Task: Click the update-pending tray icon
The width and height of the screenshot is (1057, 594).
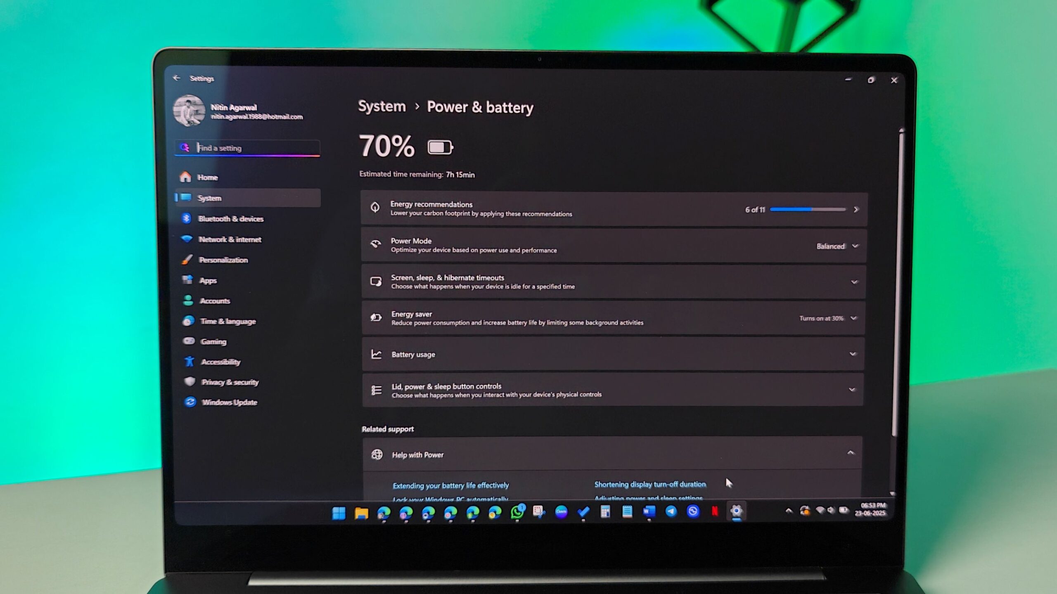Action: tap(804, 511)
